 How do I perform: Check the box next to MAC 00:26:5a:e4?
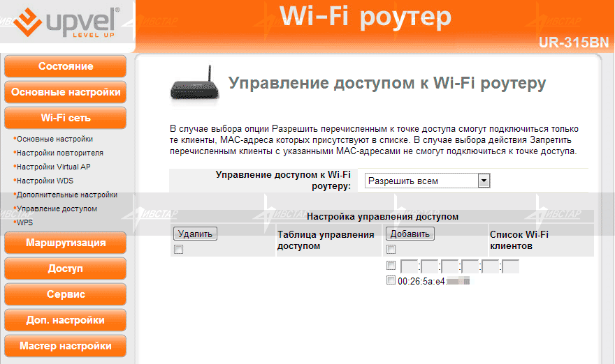pyautogui.click(x=391, y=280)
